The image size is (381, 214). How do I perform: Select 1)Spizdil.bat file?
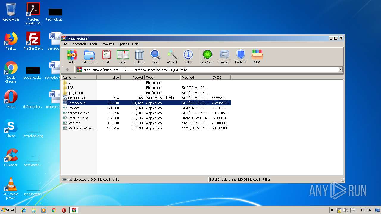(146, 98)
